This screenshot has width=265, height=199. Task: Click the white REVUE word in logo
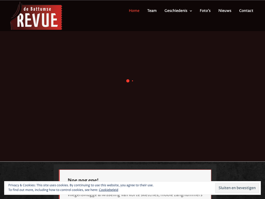click(37, 20)
